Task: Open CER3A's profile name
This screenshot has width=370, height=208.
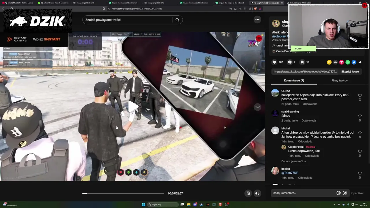Action: point(286,91)
